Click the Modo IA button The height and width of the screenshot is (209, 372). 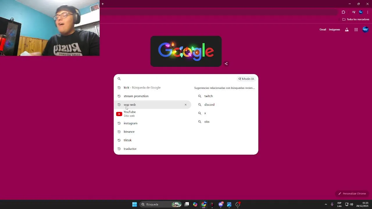coord(246,79)
